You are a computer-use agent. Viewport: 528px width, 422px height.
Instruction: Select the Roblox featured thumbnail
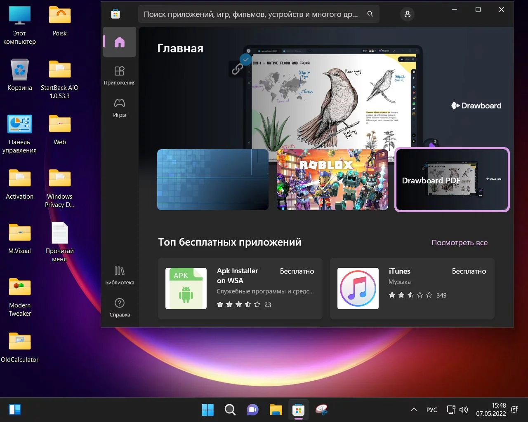[x=332, y=180]
